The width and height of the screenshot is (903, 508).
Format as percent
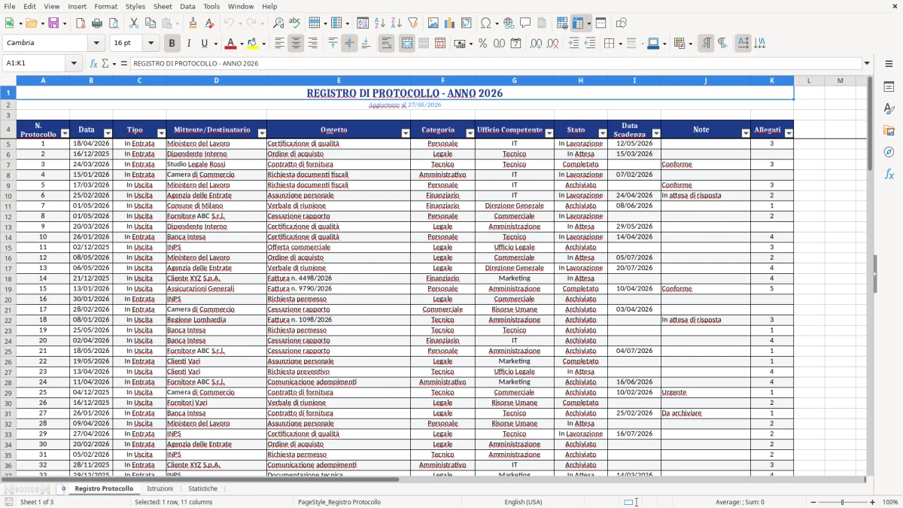pos(482,44)
